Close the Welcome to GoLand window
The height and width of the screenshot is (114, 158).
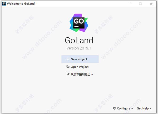point(151,4)
